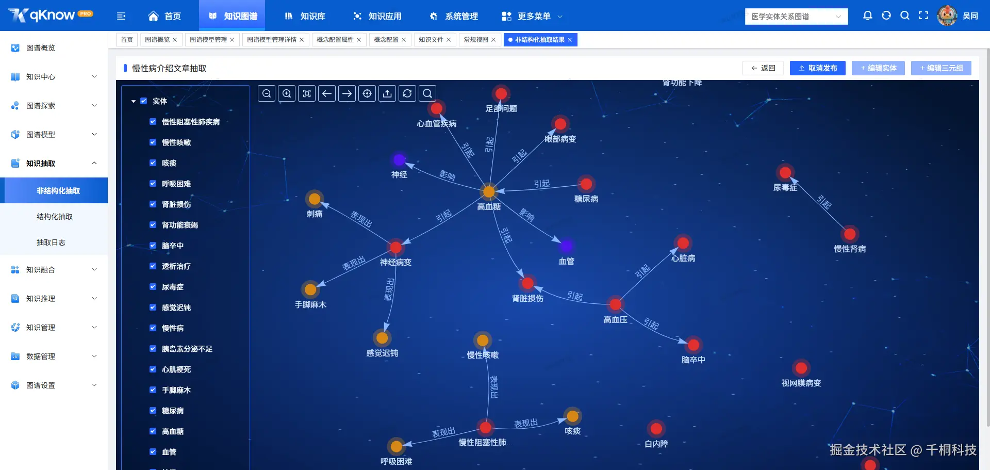Uncheck 肾脏损伤 entity checkbox
The width and height of the screenshot is (990, 470).
(x=153, y=204)
